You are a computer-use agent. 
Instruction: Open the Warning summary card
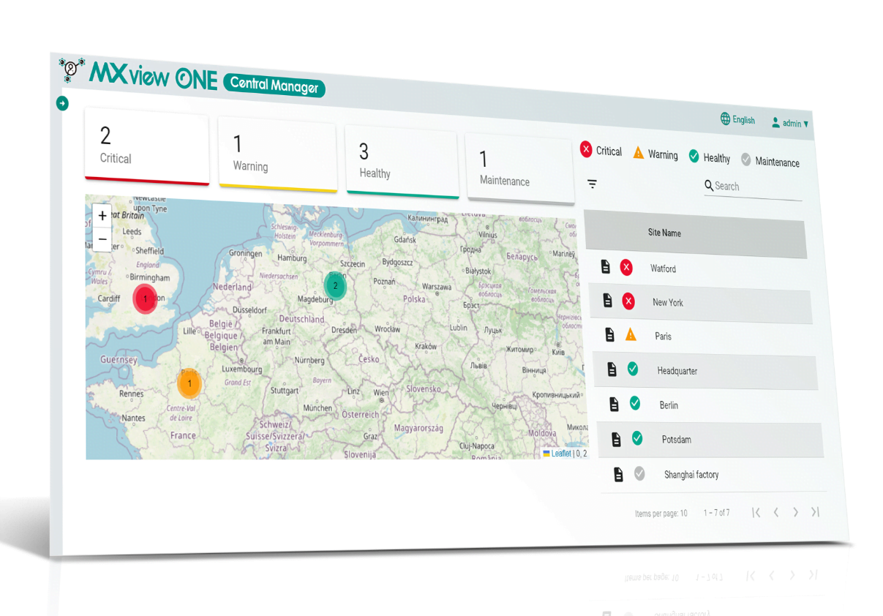tap(277, 155)
